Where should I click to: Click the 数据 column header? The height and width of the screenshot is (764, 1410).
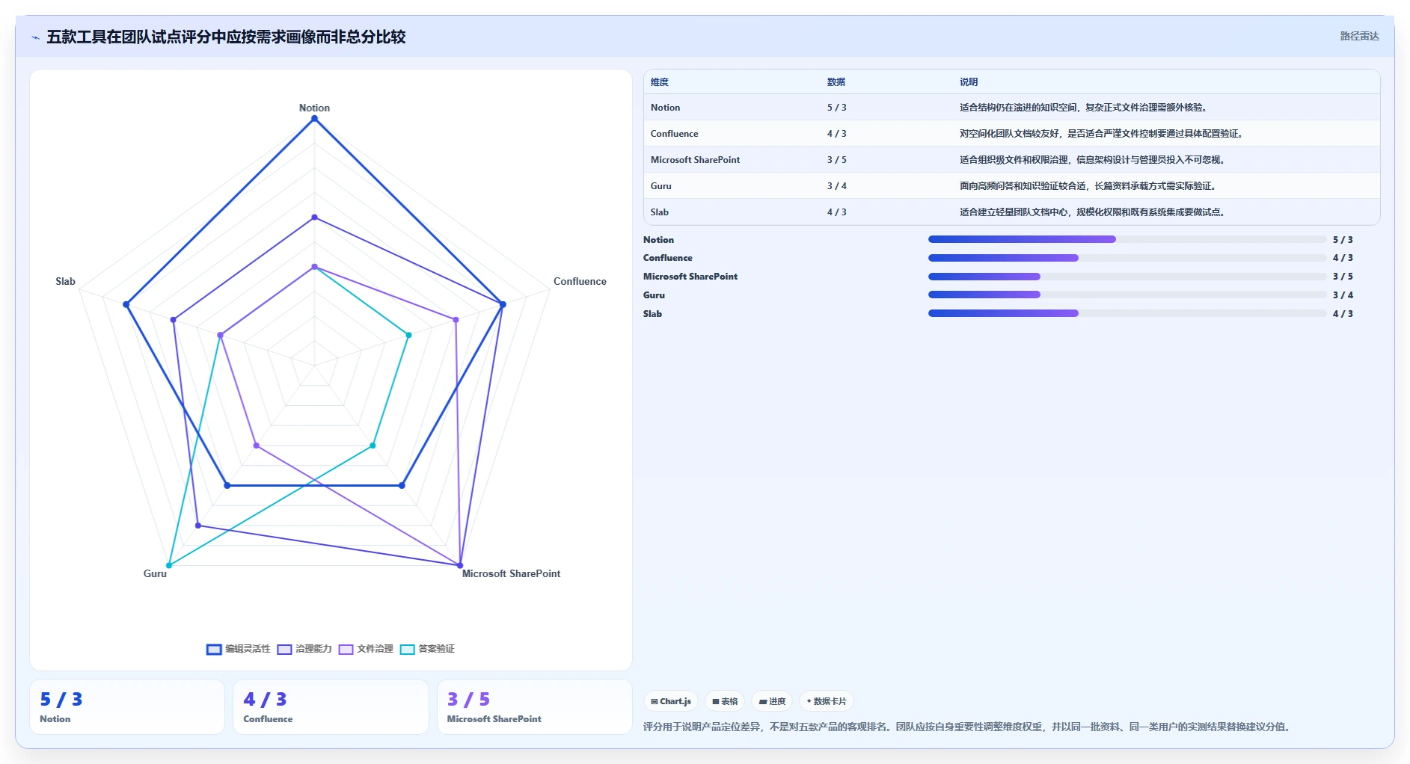pos(836,82)
